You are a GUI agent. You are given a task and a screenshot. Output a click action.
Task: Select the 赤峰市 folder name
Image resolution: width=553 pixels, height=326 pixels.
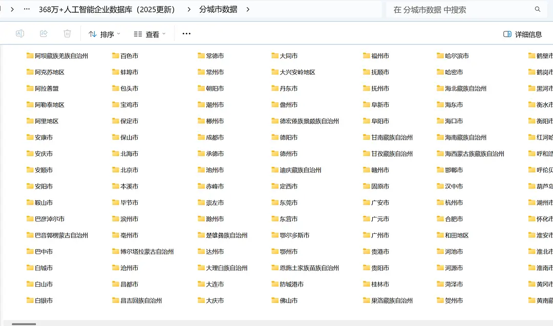pos(215,186)
